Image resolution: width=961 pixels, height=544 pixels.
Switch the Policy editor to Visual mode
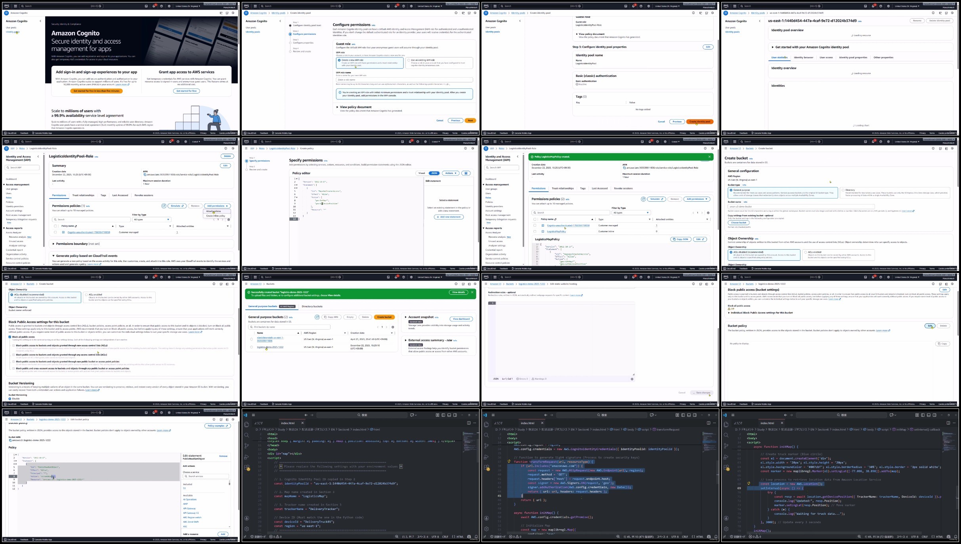tap(422, 173)
